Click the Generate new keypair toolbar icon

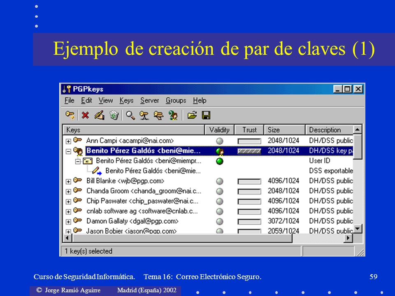[x=70, y=115]
